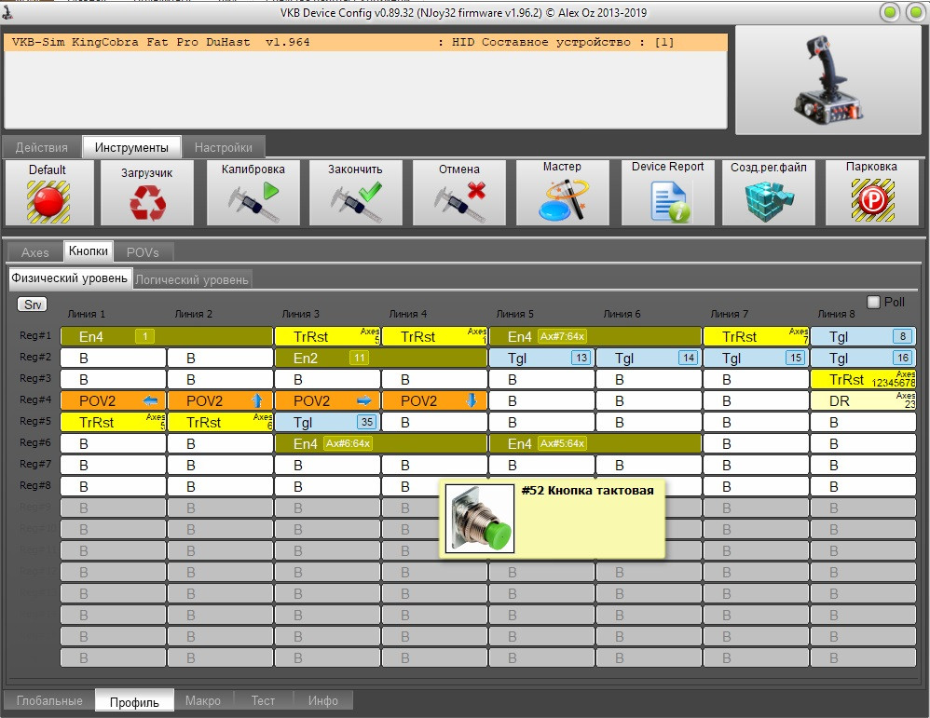
Task: Start Калибровка with the caliper icon
Action: (253, 201)
